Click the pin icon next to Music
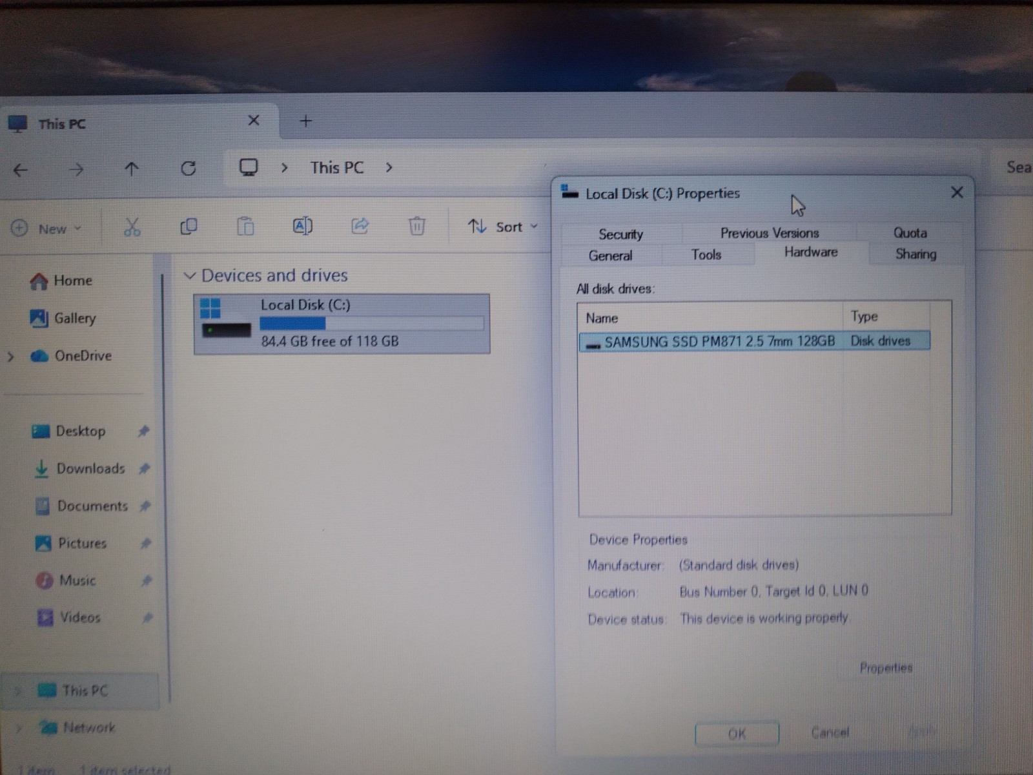The image size is (1033, 775). coord(147,581)
